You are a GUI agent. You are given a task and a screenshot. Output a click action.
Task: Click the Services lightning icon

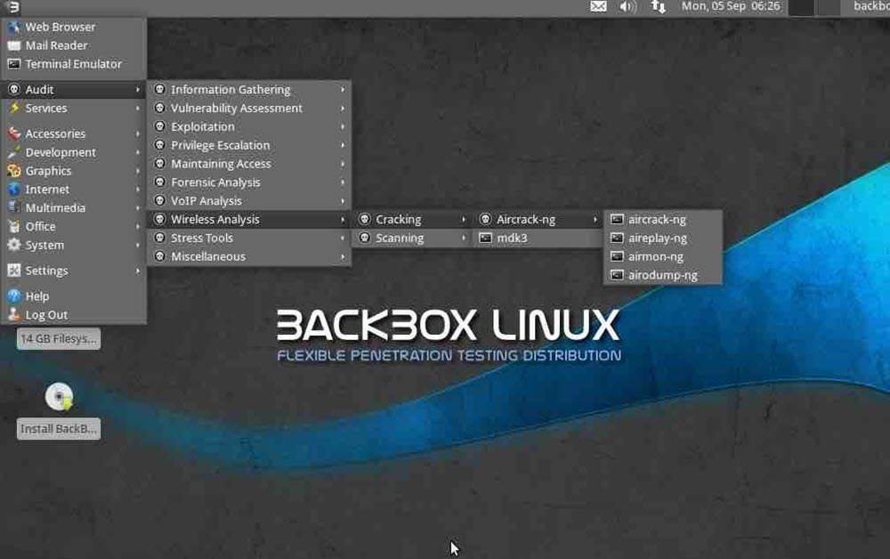coord(14,108)
